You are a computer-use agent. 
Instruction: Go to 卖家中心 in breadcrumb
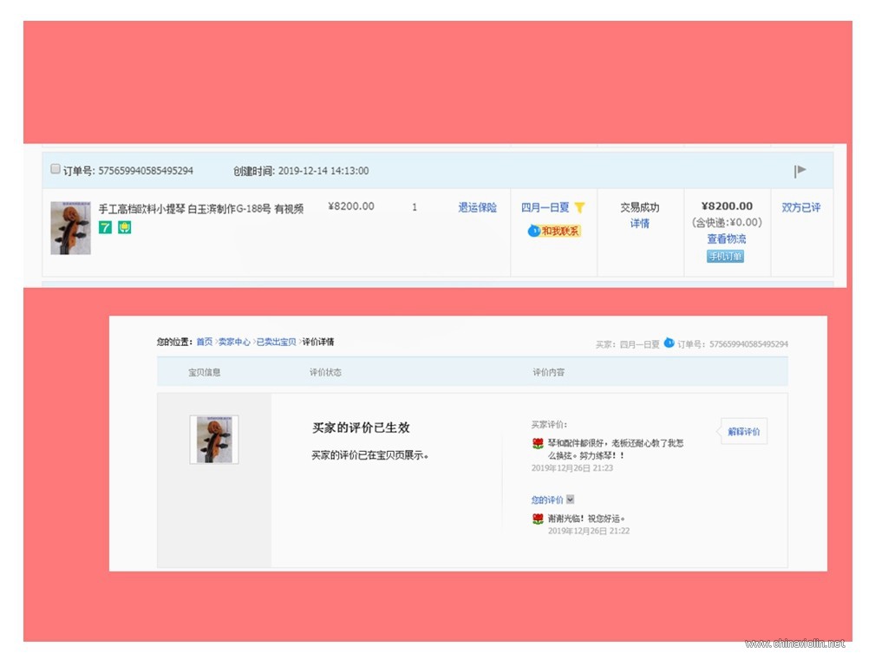point(234,342)
